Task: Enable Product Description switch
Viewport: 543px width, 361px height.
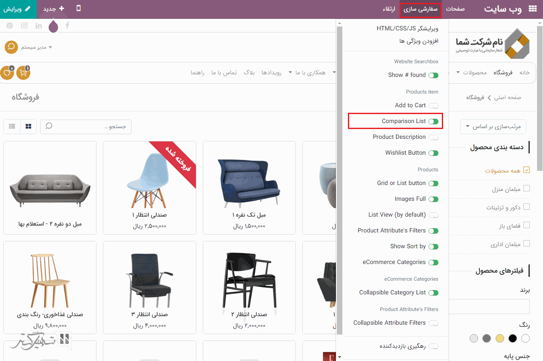Action: (434, 137)
